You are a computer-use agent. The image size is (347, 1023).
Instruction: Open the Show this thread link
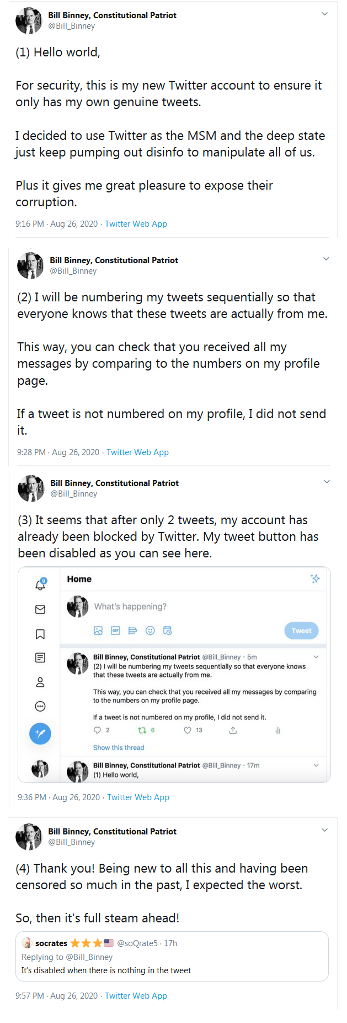(119, 748)
